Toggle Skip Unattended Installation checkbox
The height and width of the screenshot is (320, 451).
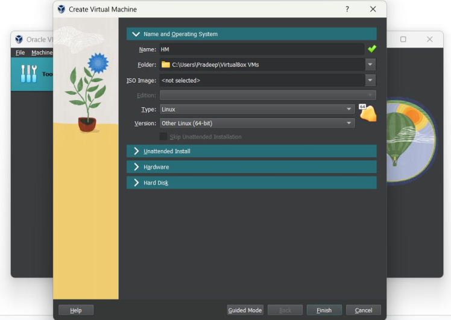pos(163,137)
